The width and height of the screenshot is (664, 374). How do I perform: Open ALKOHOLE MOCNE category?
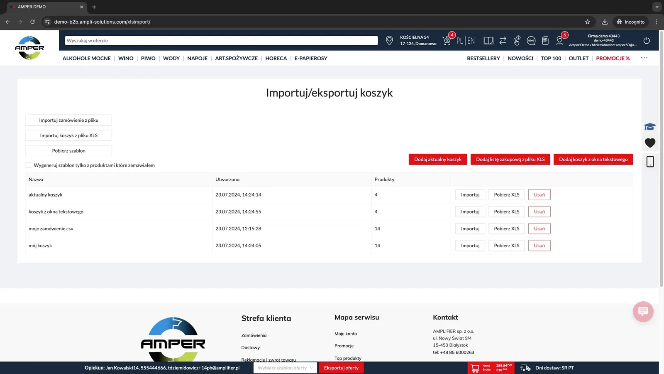point(86,58)
